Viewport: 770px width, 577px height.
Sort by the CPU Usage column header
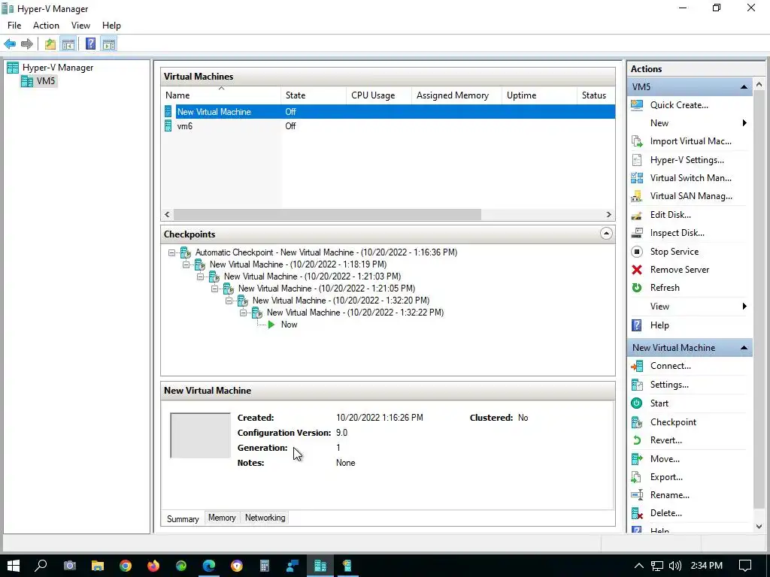tap(379, 95)
